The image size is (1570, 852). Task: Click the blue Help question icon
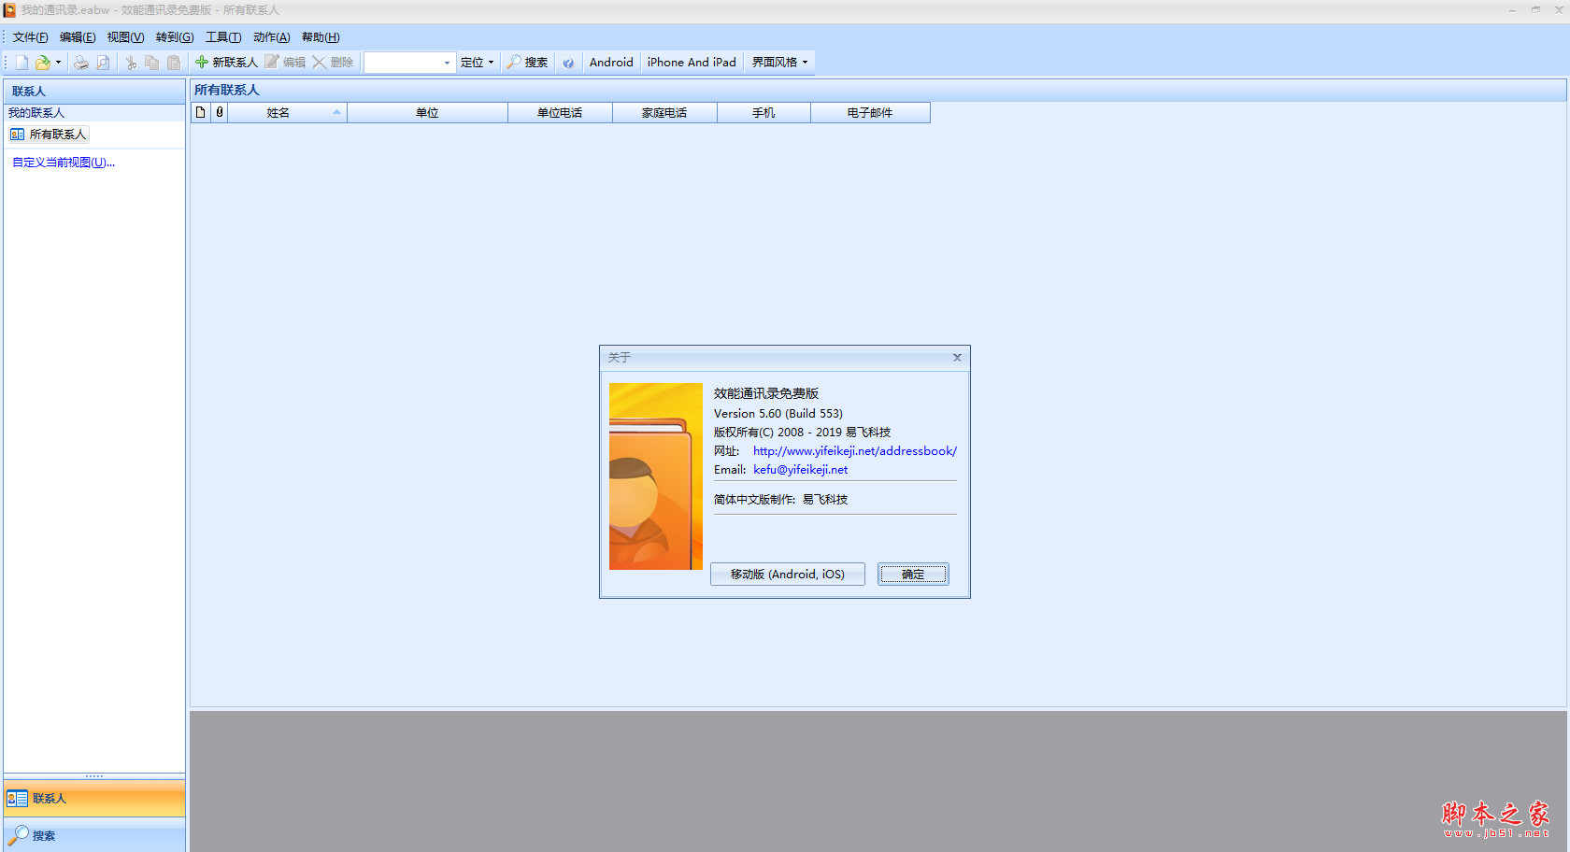pyautogui.click(x=568, y=63)
